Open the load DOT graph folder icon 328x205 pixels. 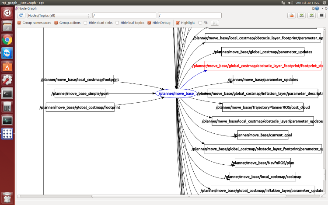[291, 15]
